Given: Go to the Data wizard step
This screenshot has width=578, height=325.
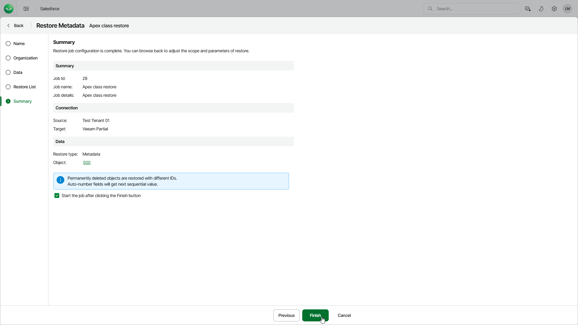Looking at the screenshot, I should (x=18, y=72).
